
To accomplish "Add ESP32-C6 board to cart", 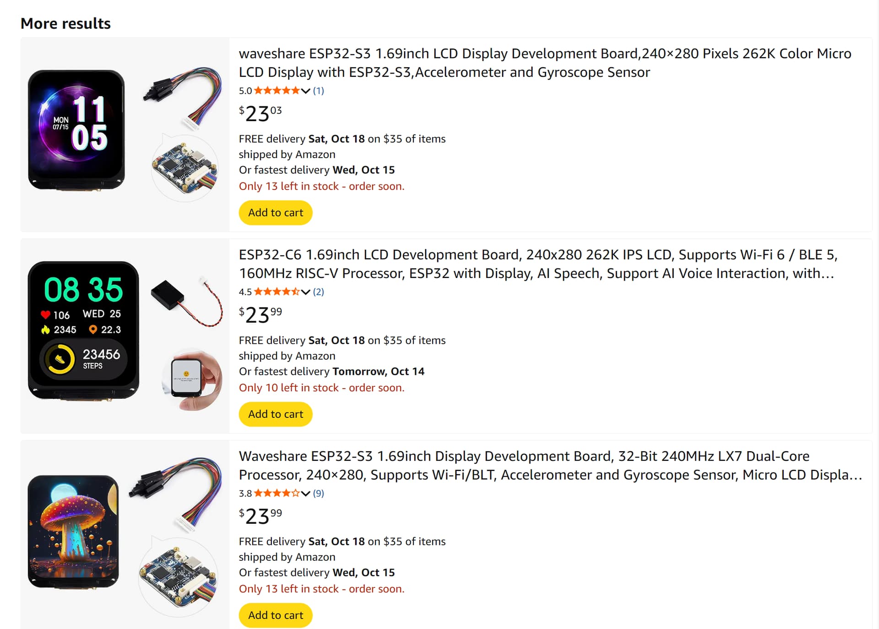I will 276,414.
